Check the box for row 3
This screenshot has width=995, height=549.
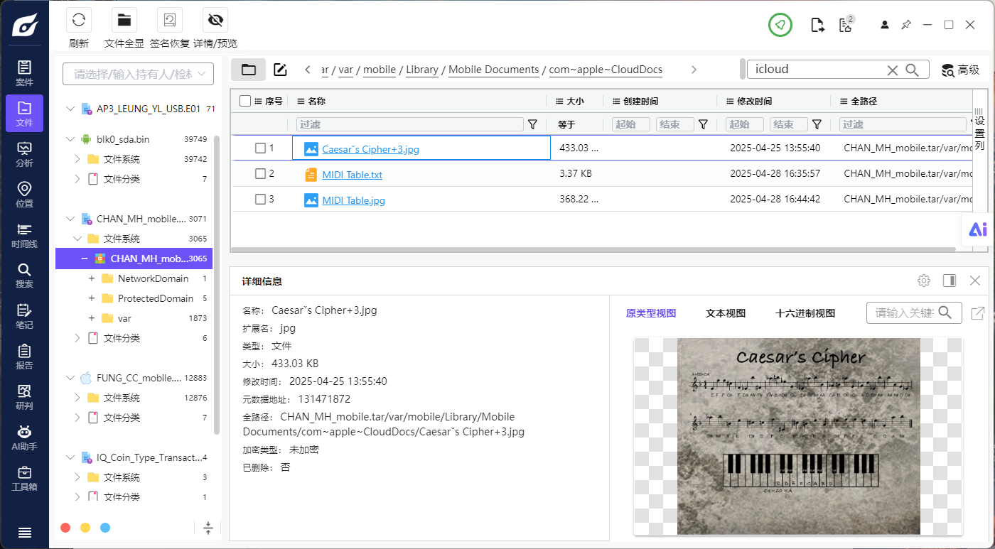click(260, 200)
